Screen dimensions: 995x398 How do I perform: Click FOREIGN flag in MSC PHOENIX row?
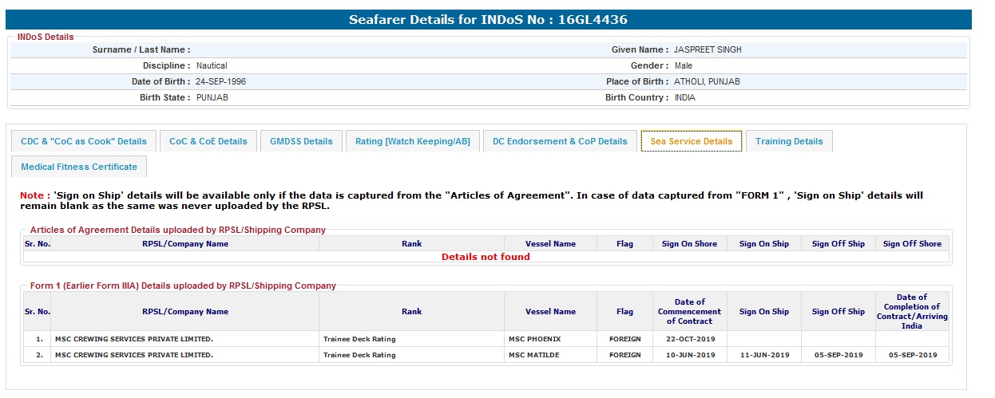(624, 339)
